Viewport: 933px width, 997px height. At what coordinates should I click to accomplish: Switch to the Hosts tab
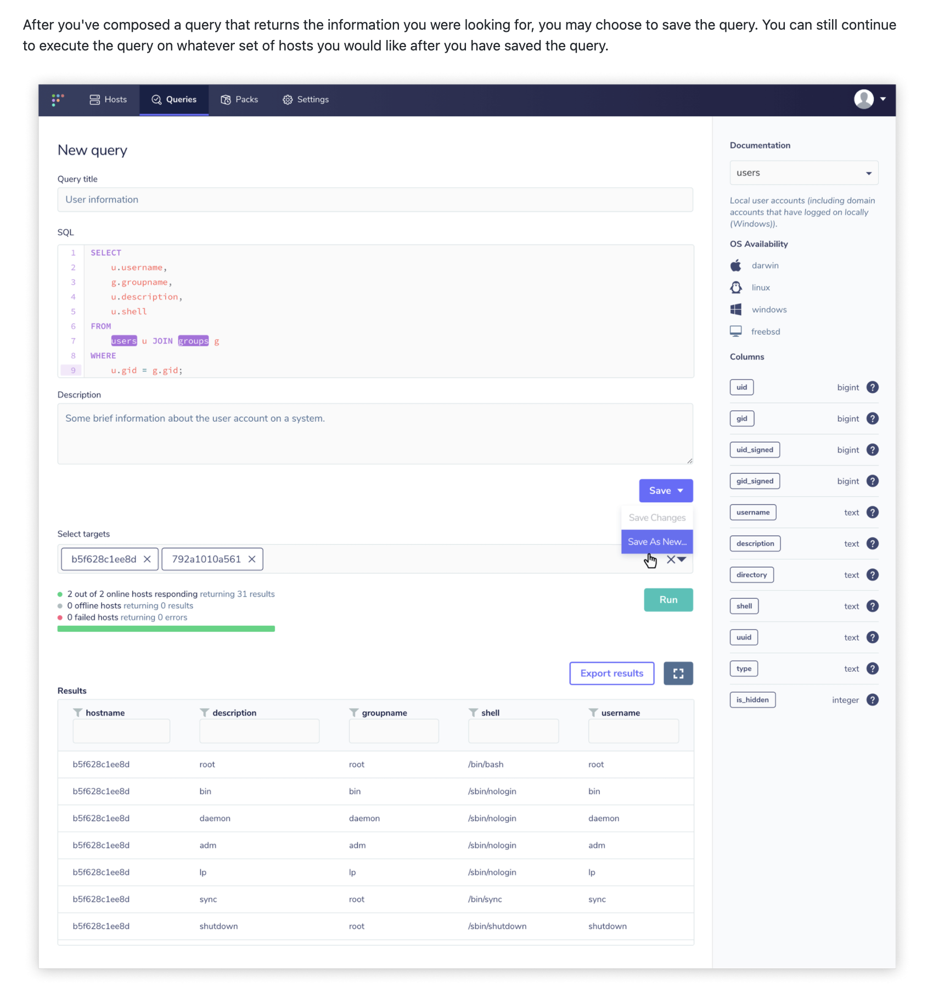point(108,99)
